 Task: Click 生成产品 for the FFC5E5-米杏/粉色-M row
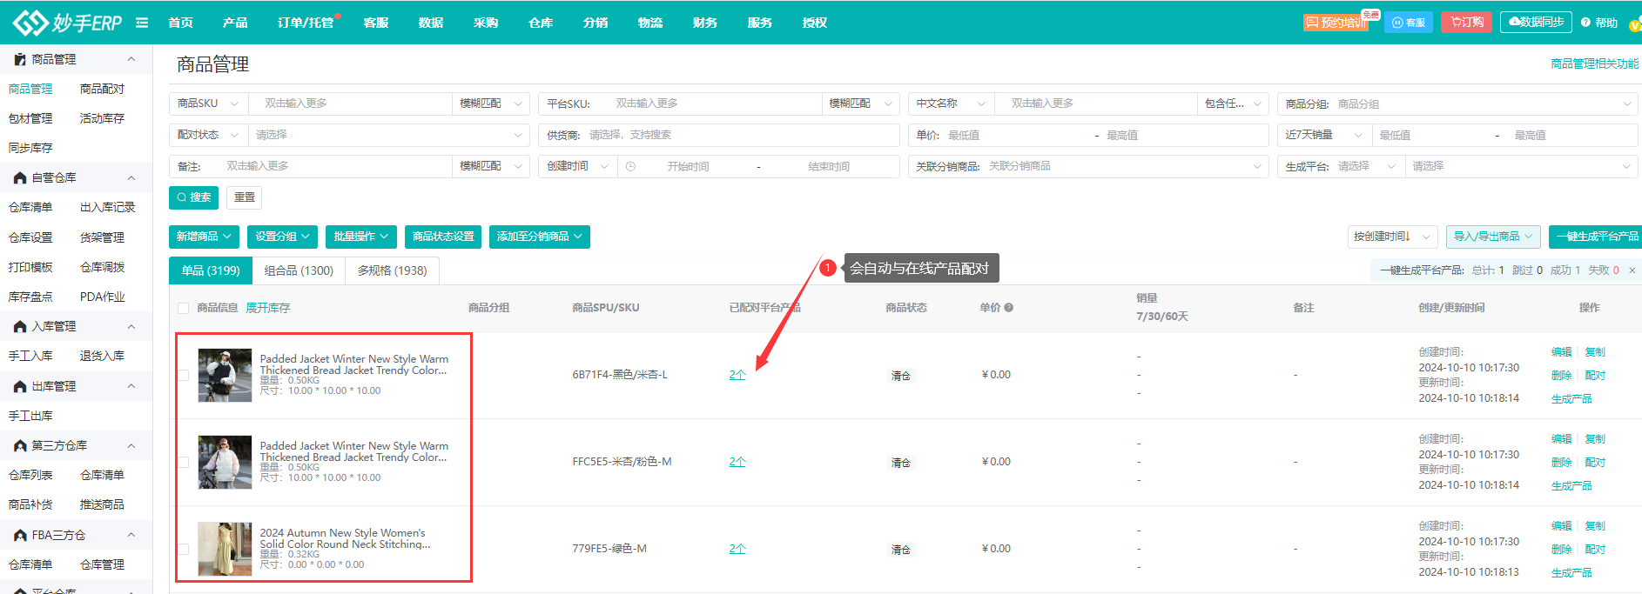coord(1571,486)
